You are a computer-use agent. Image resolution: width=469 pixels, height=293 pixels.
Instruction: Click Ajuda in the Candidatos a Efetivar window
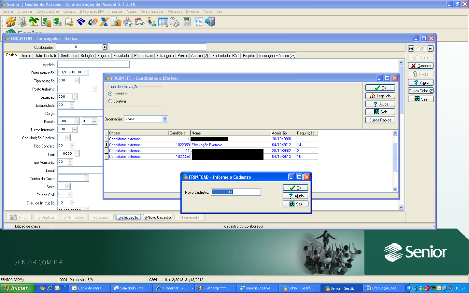tap(380, 104)
